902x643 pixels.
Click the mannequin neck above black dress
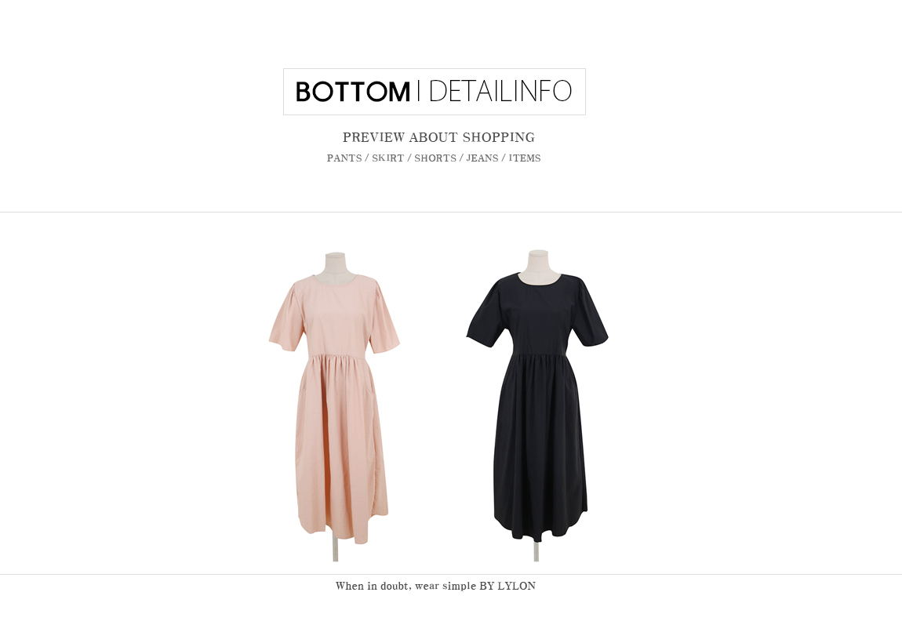pyautogui.click(x=538, y=263)
